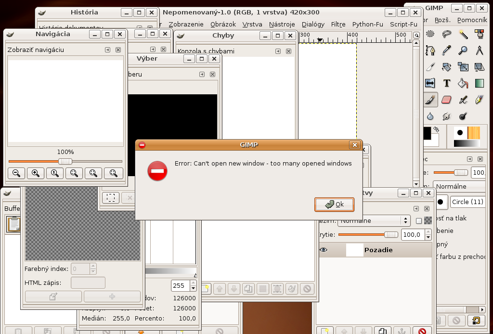Select the Rotate tool in toolbox

[x=446, y=66]
